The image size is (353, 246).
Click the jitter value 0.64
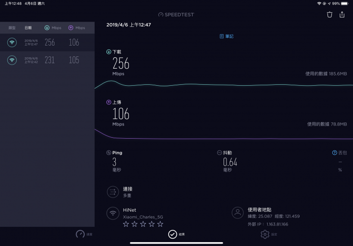pyautogui.click(x=230, y=162)
